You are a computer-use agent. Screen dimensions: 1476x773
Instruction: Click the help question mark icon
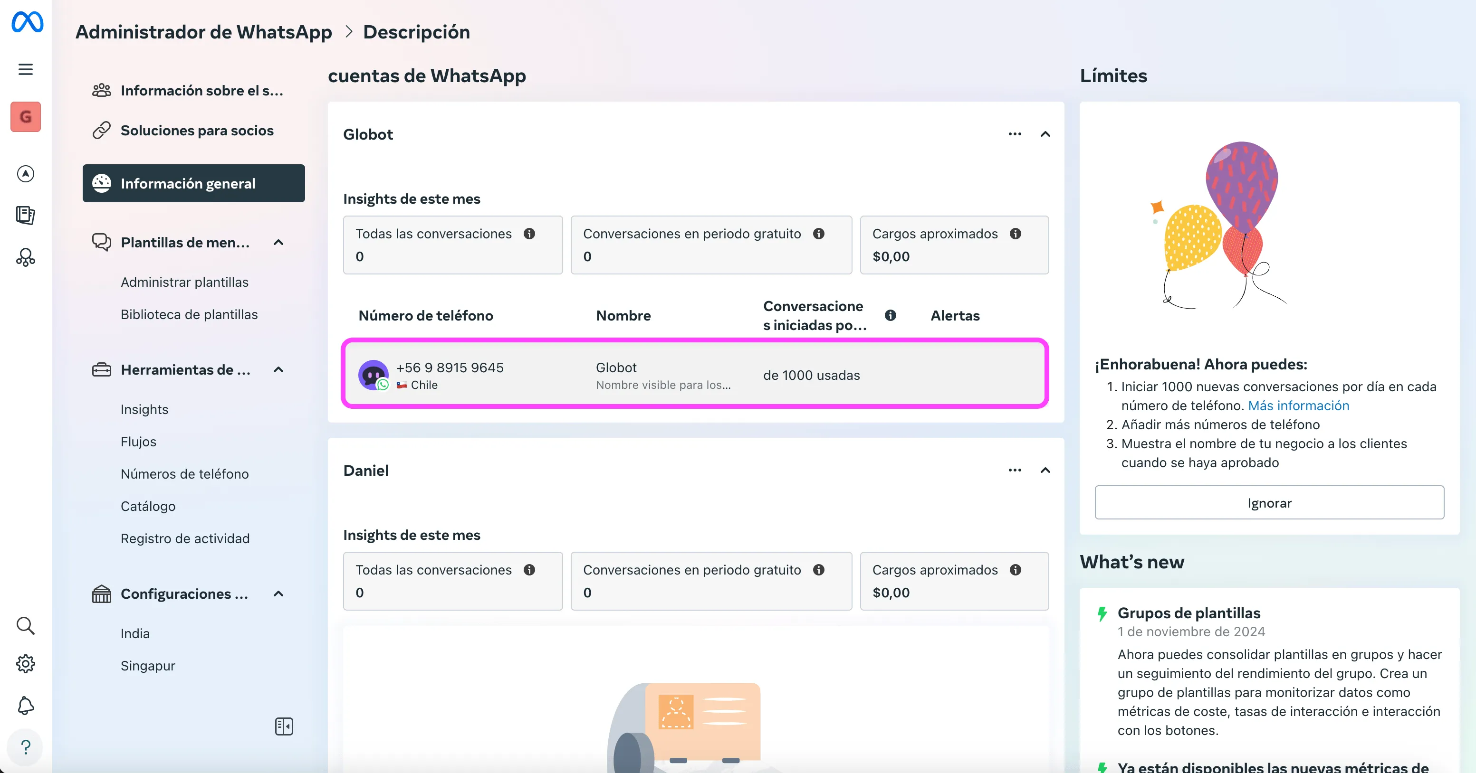[26, 747]
